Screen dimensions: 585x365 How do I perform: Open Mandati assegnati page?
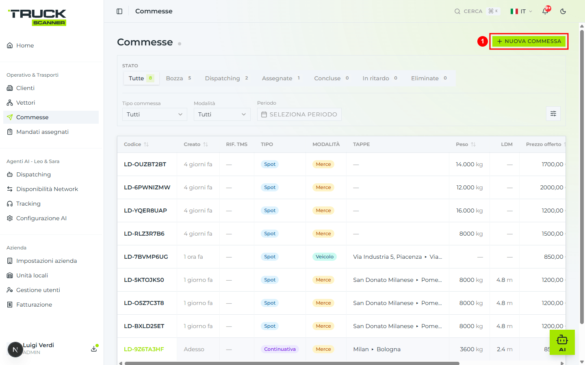[x=51, y=132]
